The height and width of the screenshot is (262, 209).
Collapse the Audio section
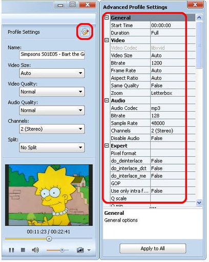pyautogui.click(x=107, y=100)
